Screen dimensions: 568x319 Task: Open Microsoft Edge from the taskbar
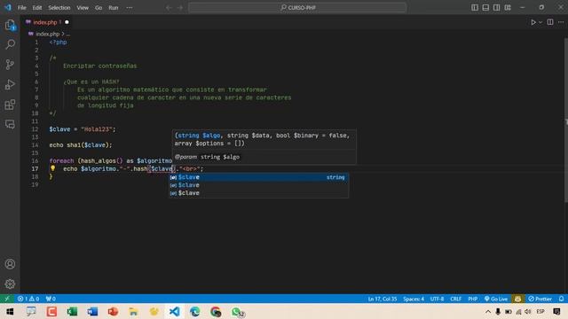coord(195,311)
